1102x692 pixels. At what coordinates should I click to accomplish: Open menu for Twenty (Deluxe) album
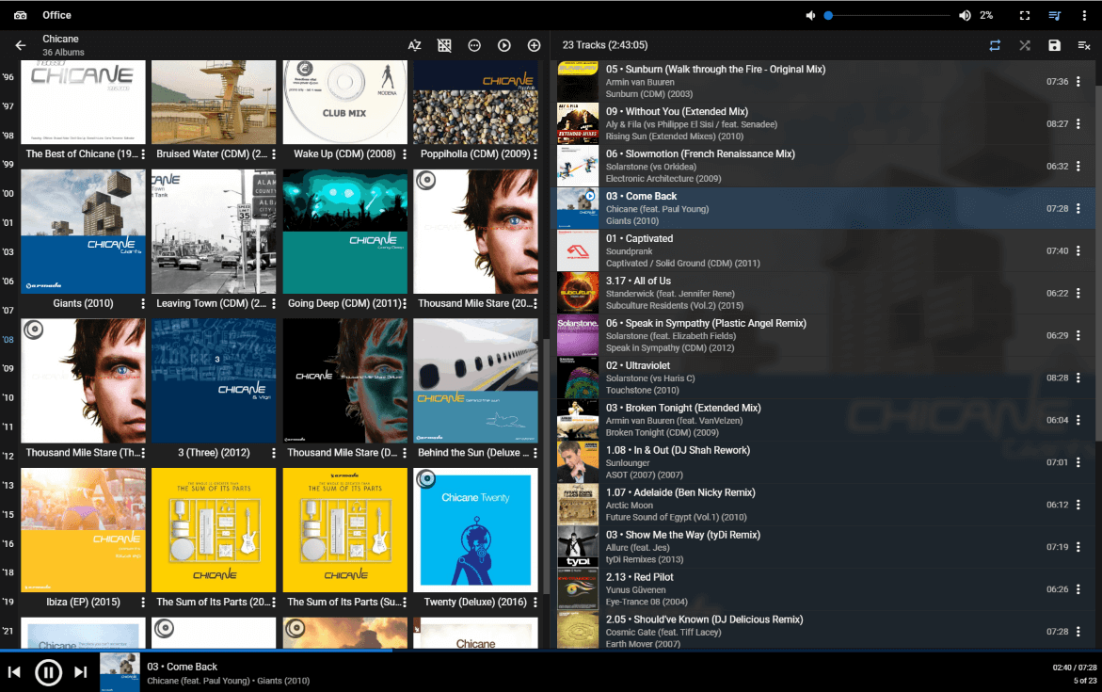(x=535, y=603)
